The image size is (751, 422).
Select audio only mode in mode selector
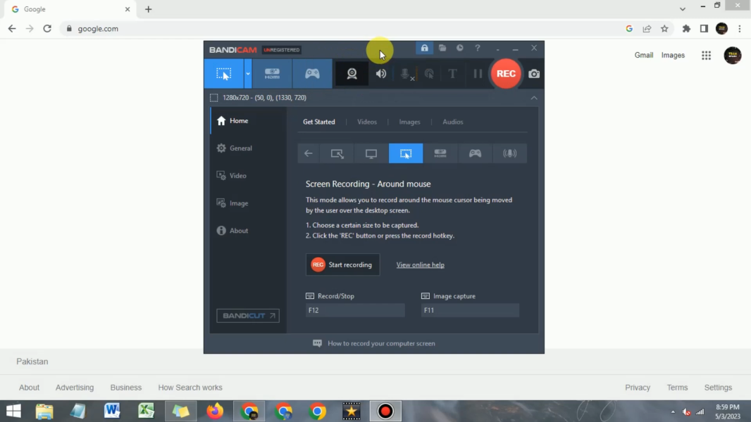509,153
